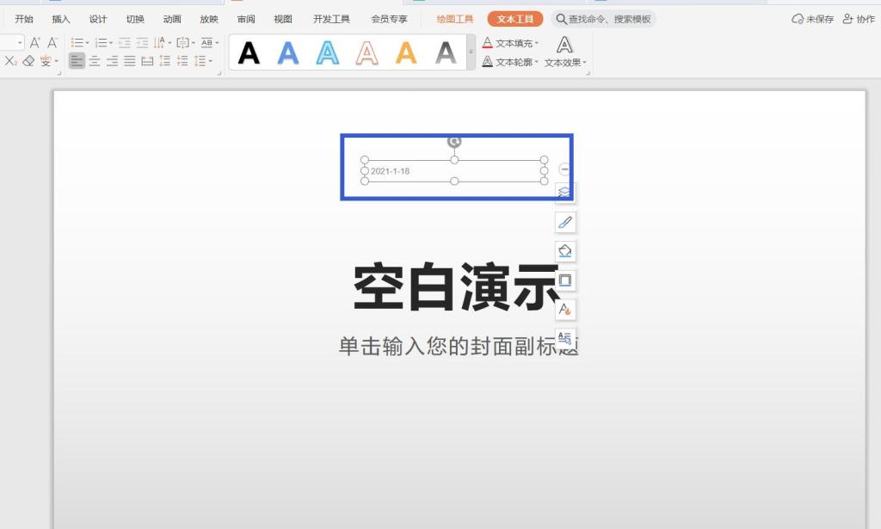Open the 动画 ribbon tab
Image resolution: width=881 pixels, height=529 pixels.
(x=171, y=18)
